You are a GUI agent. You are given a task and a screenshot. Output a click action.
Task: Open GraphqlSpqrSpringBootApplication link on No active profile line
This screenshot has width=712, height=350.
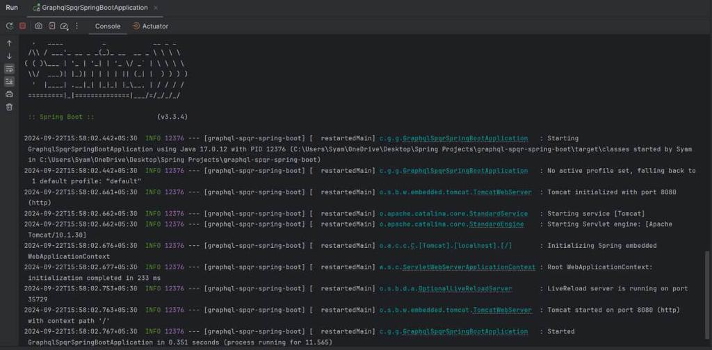point(465,171)
